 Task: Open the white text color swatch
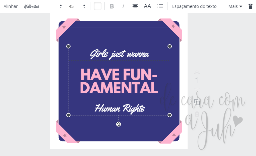(x=98, y=6)
